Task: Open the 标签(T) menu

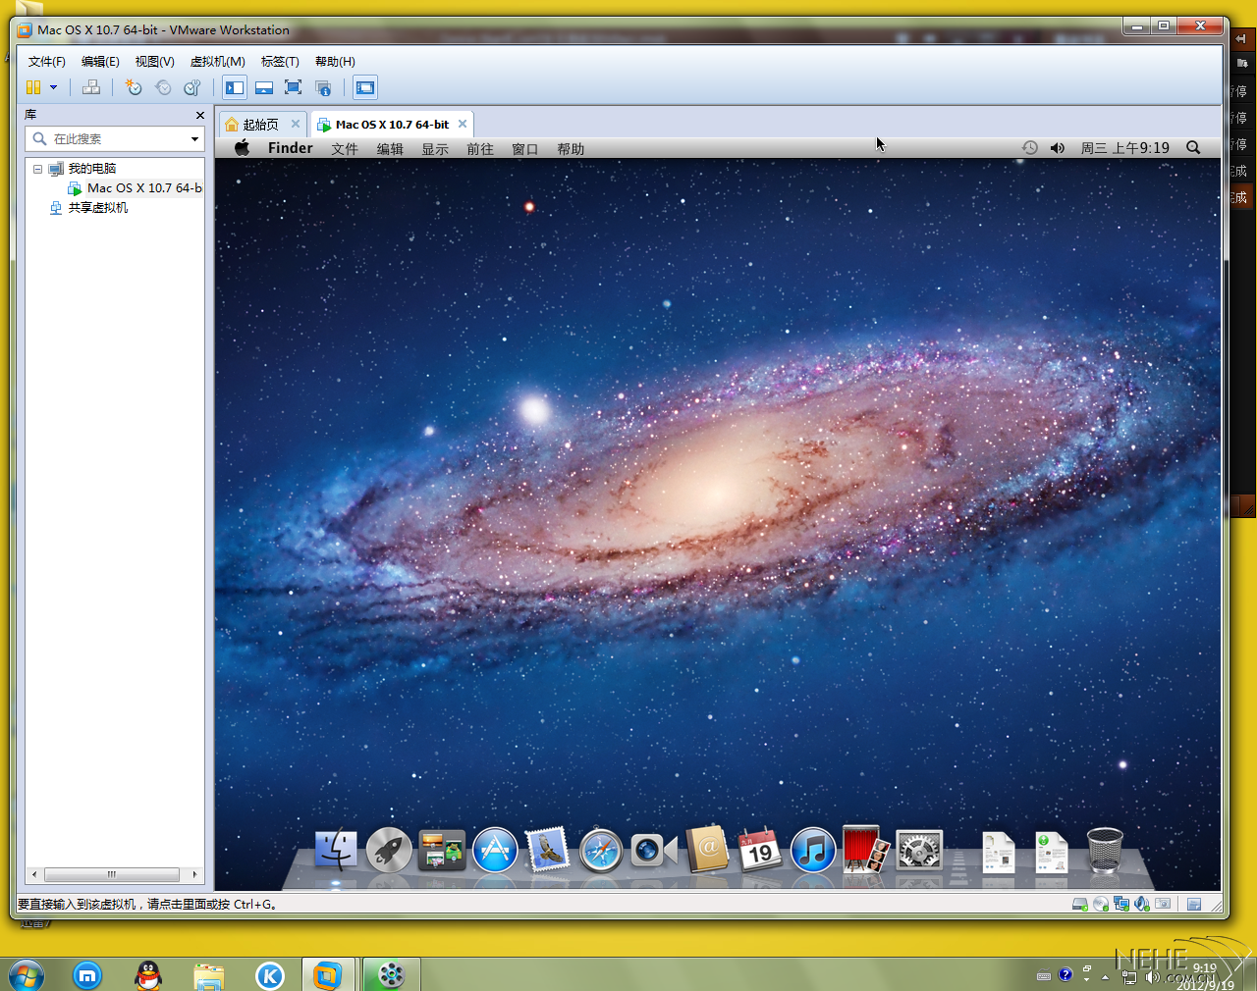Action: 280,62
